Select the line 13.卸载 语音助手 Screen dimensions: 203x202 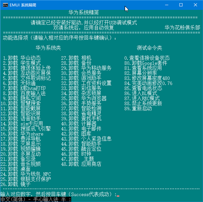[21, 119]
